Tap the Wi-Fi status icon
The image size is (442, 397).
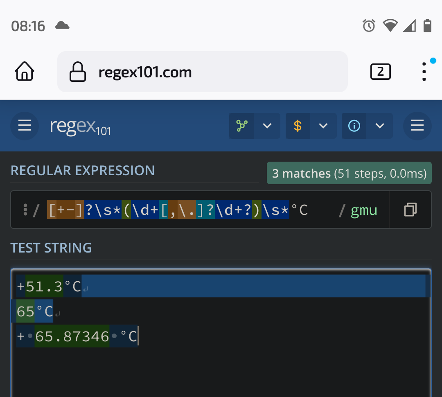(390, 26)
